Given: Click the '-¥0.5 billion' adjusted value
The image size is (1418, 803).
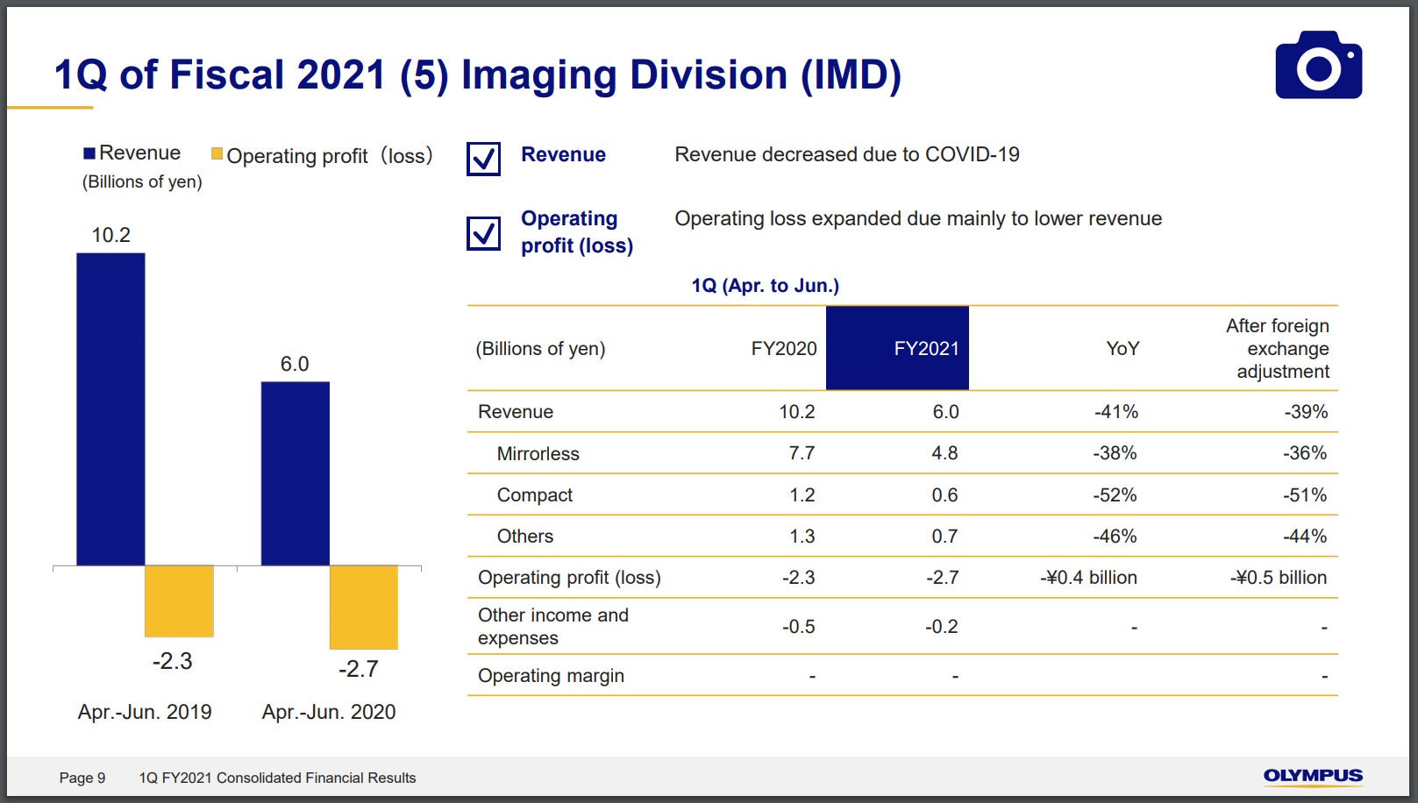Looking at the screenshot, I should tap(1279, 578).
